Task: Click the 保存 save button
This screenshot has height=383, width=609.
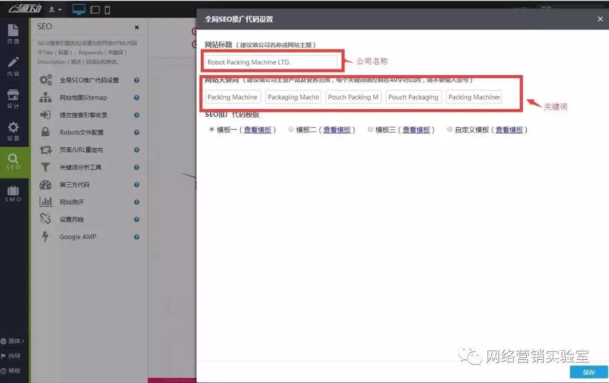Action: click(x=589, y=372)
